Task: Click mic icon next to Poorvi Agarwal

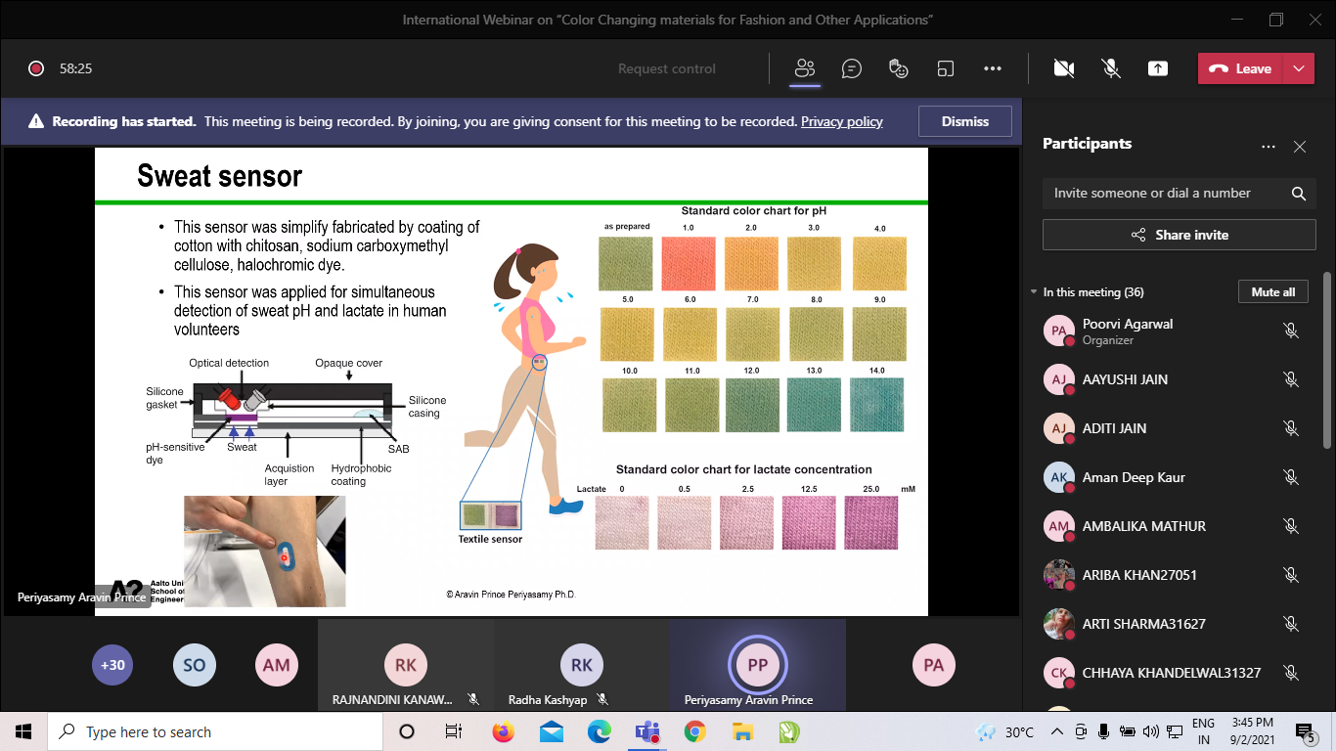Action: pyautogui.click(x=1291, y=331)
